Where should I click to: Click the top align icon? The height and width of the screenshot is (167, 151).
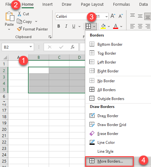point(133,16)
